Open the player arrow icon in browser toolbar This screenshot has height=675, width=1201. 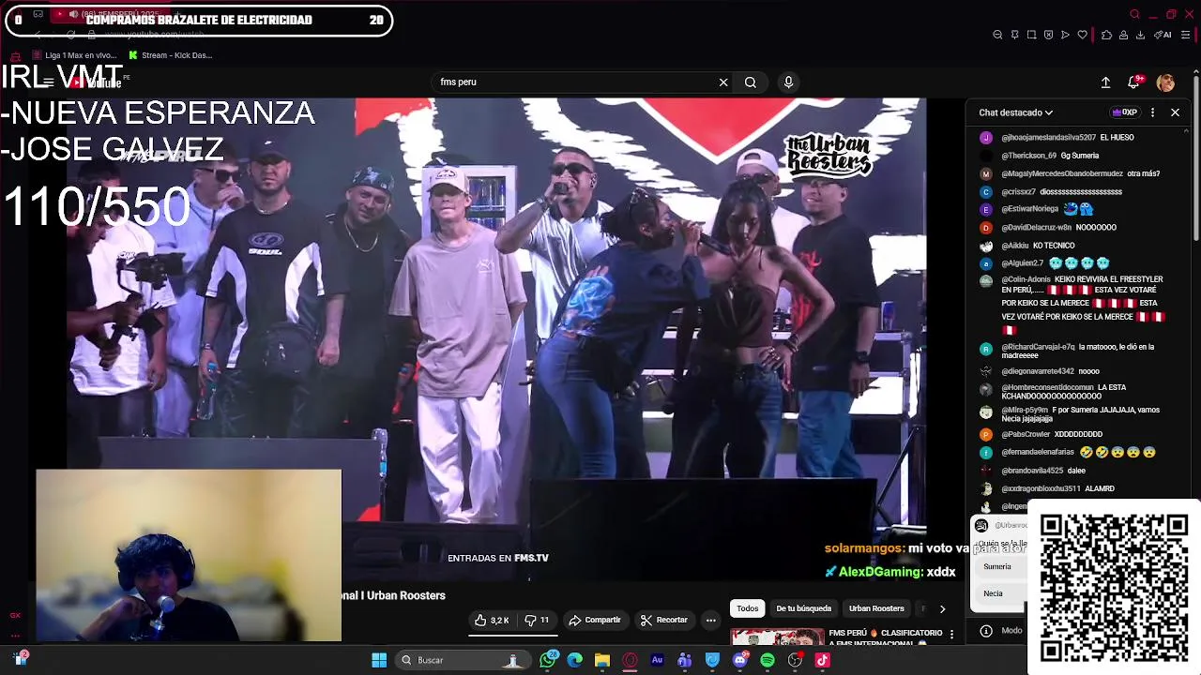[x=1065, y=35]
